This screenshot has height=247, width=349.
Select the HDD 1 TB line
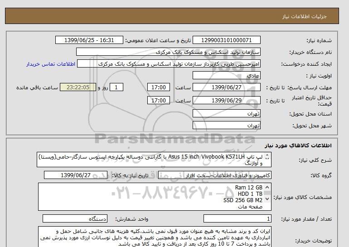point(250,194)
